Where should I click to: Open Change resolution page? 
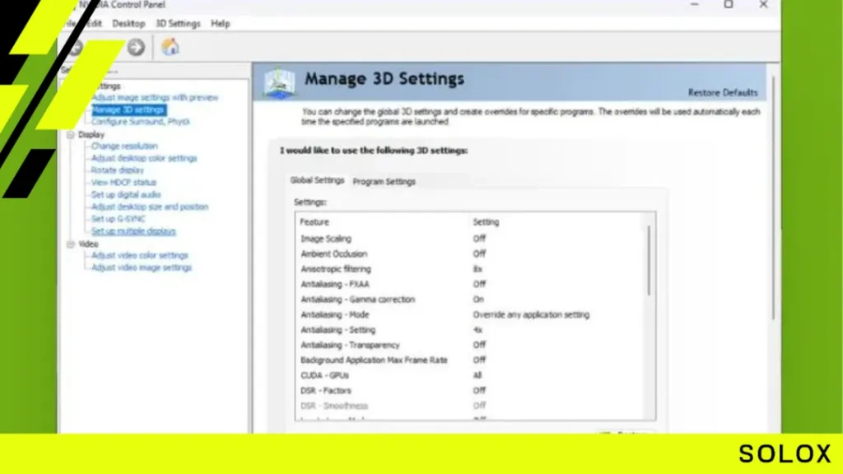pos(124,146)
